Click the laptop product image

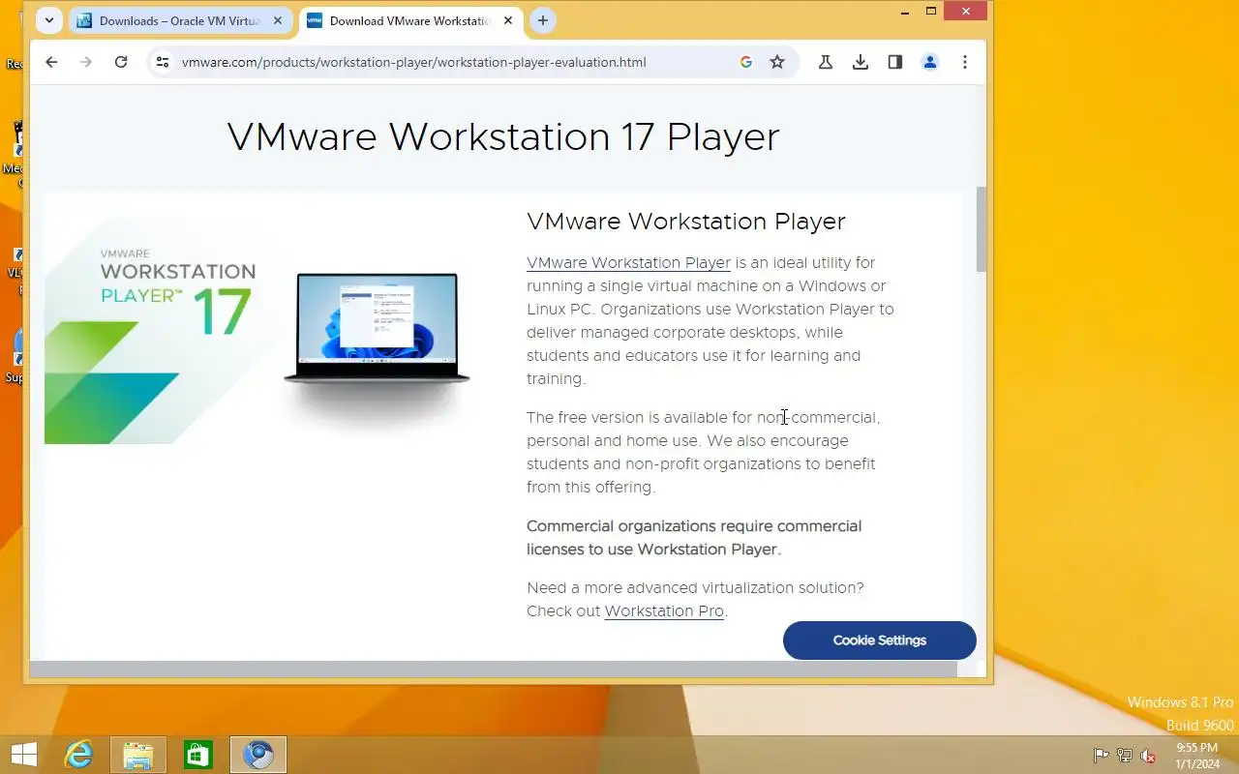(377, 332)
